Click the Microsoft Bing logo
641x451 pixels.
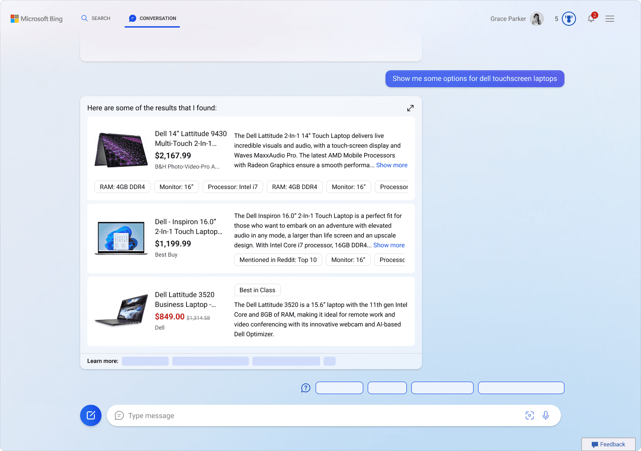[37, 19]
